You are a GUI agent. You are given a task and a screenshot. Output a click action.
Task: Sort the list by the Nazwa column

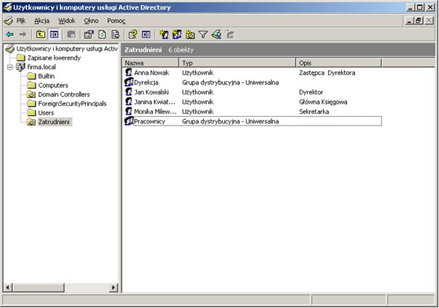click(x=150, y=62)
